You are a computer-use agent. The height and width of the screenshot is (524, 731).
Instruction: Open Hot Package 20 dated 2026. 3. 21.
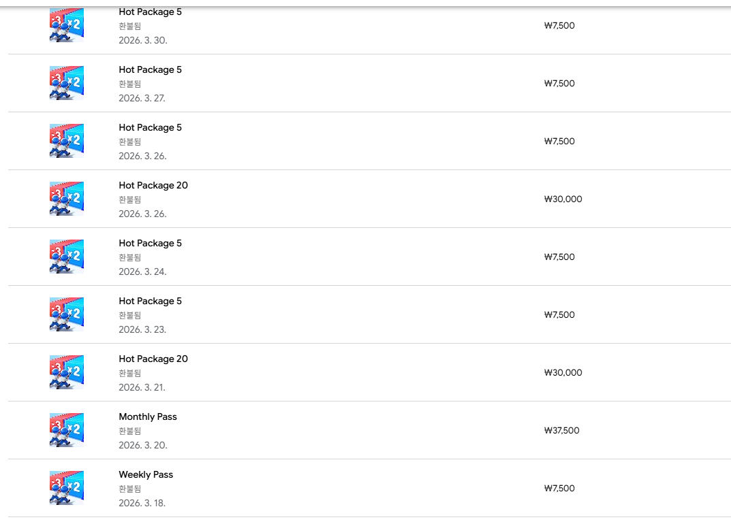tap(153, 359)
